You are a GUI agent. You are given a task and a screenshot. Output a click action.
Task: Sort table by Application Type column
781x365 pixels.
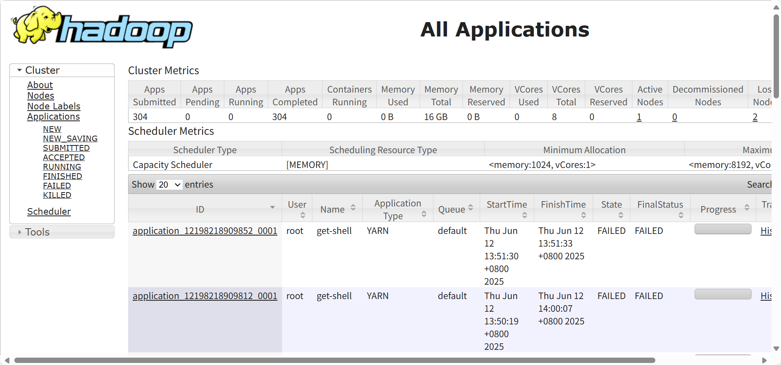pos(397,209)
